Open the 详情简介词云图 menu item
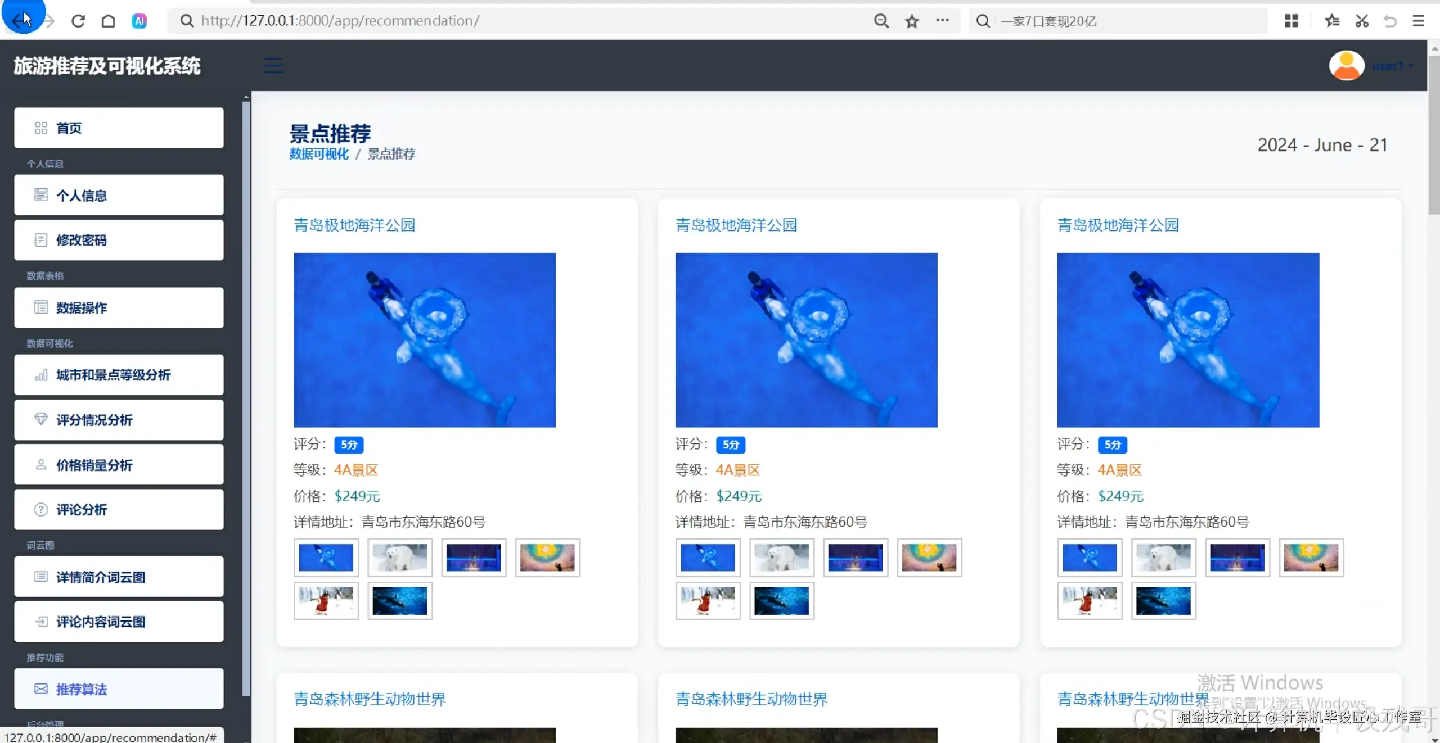This screenshot has width=1440, height=743. click(x=100, y=577)
